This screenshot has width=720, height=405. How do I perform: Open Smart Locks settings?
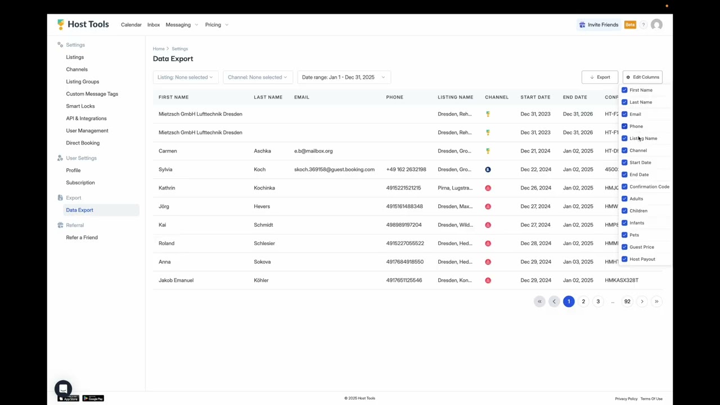pyautogui.click(x=80, y=106)
